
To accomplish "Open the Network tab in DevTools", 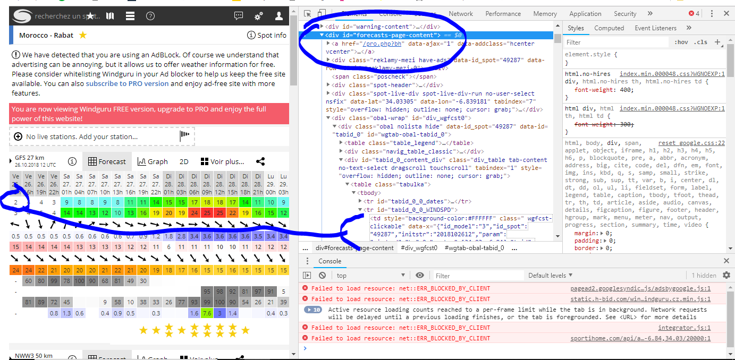I will (461, 14).
